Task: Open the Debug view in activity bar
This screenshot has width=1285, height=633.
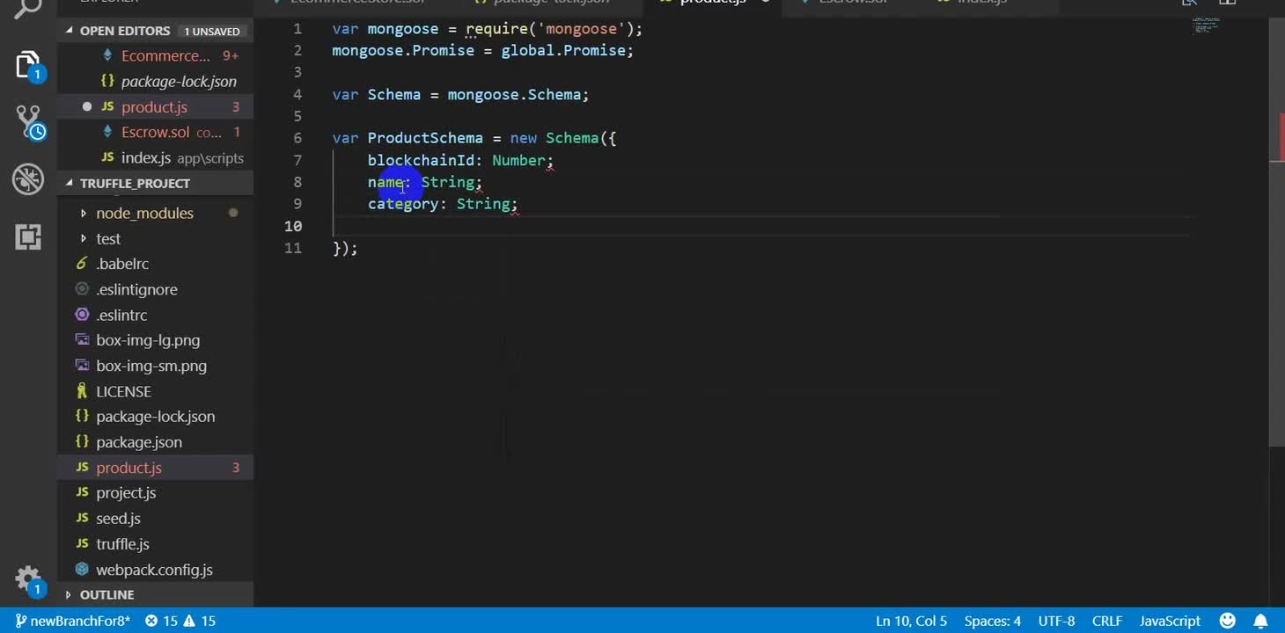Action: click(28, 179)
